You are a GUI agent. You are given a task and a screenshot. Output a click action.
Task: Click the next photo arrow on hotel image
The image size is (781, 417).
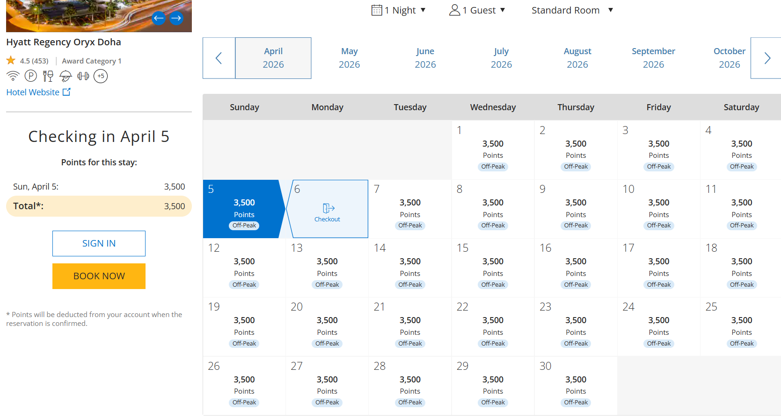[x=176, y=18]
